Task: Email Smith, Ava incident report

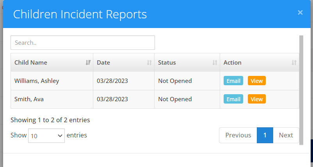Action: pyautogui.click(x=233, y=99)
